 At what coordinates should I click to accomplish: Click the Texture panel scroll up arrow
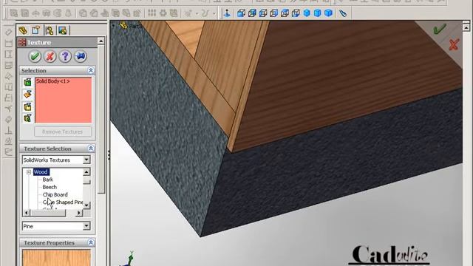coord(101,41)
